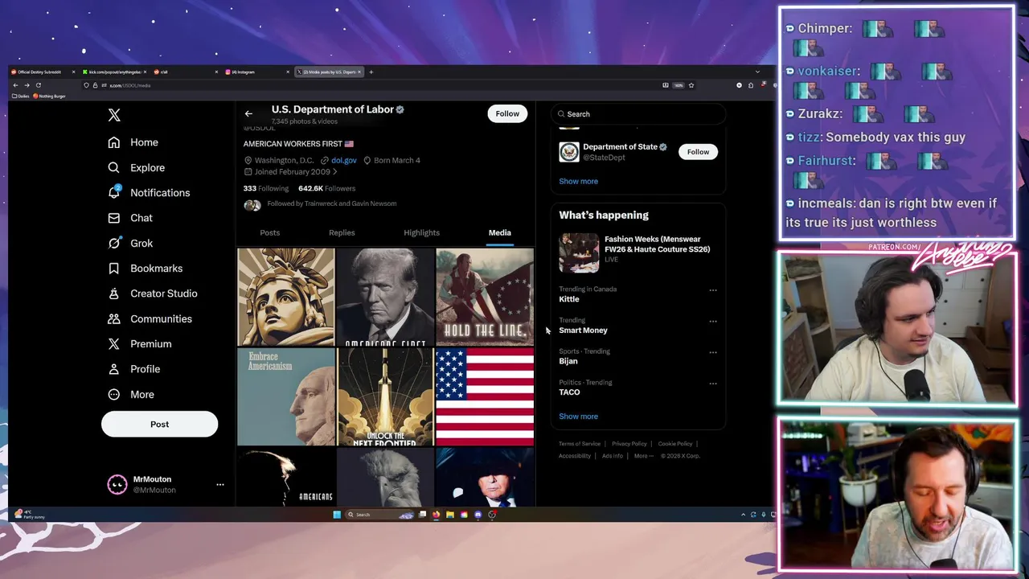Open Grok in the sidebar
This screenshot has width=1029, height=579.
click(130, 243)
